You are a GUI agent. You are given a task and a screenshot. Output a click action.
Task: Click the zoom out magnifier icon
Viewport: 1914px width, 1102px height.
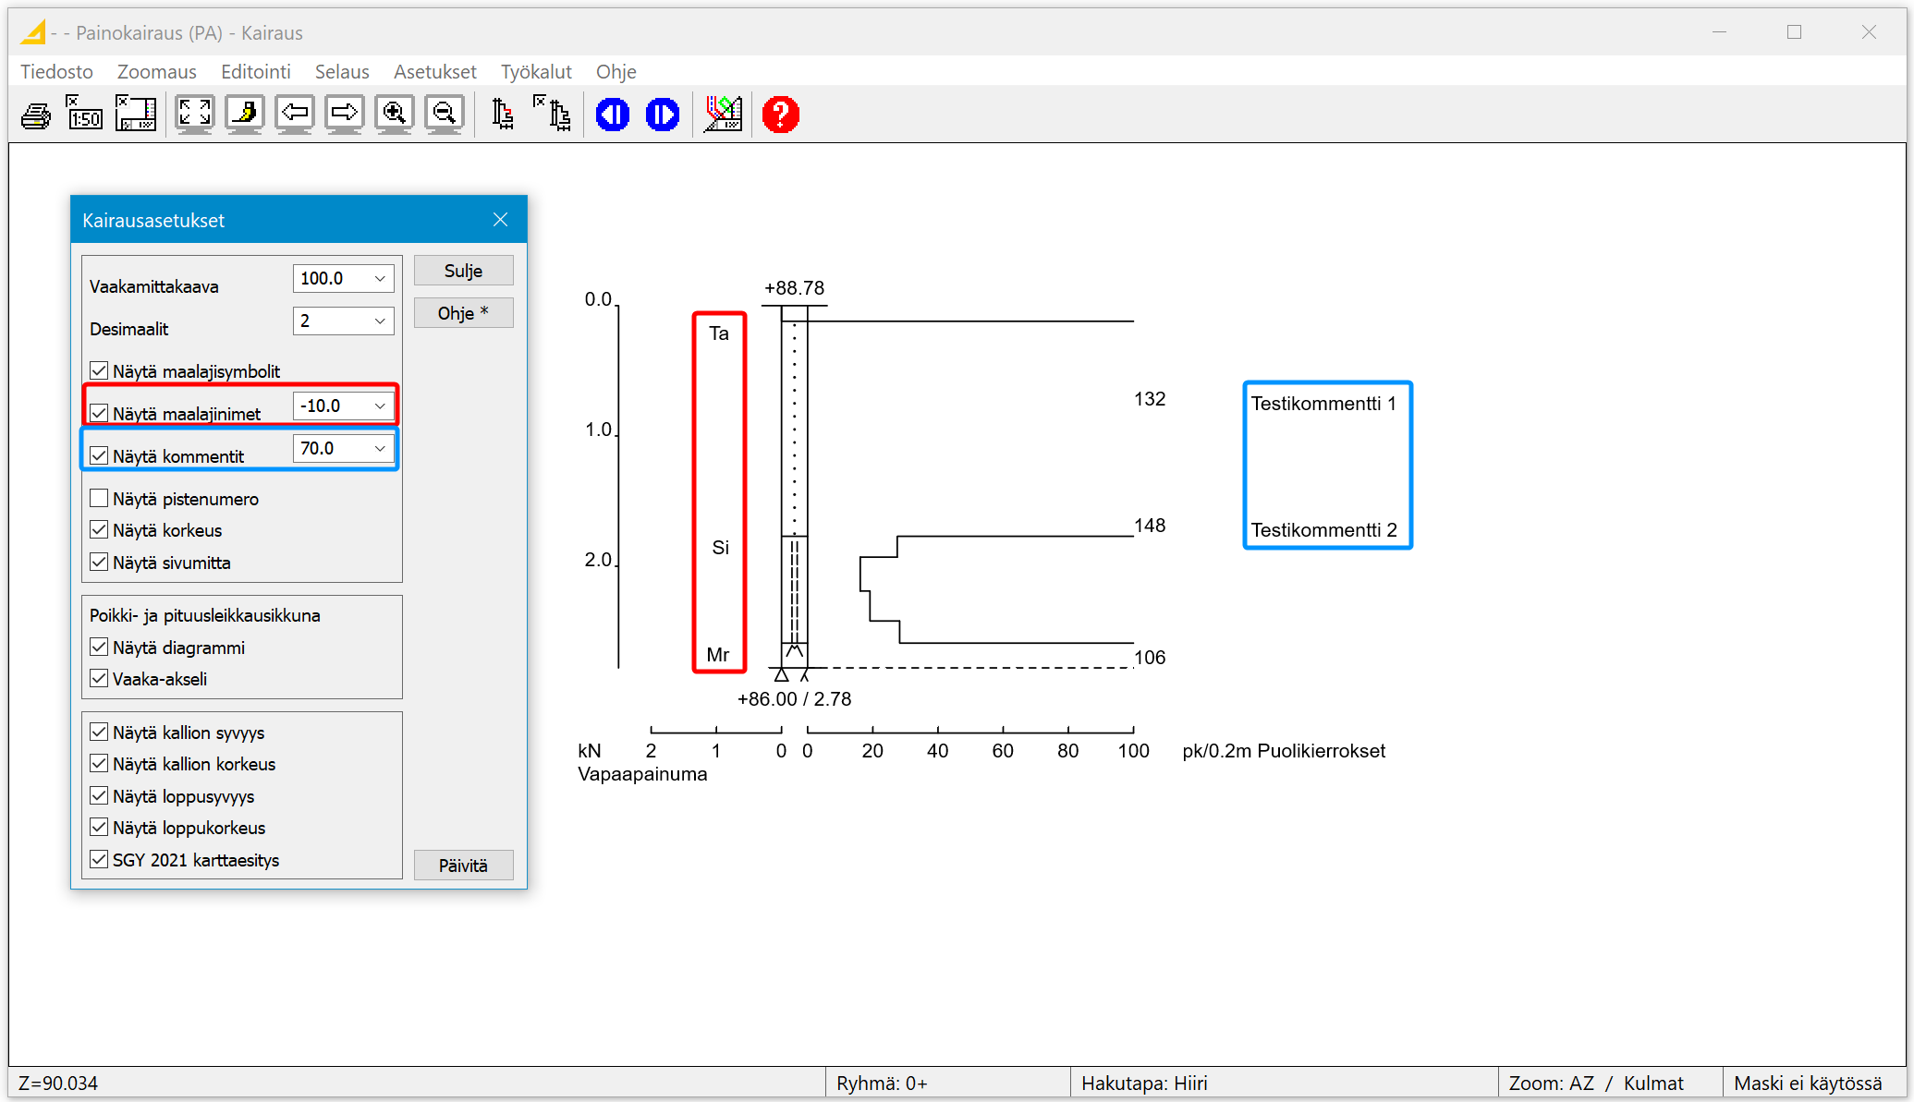445,115
